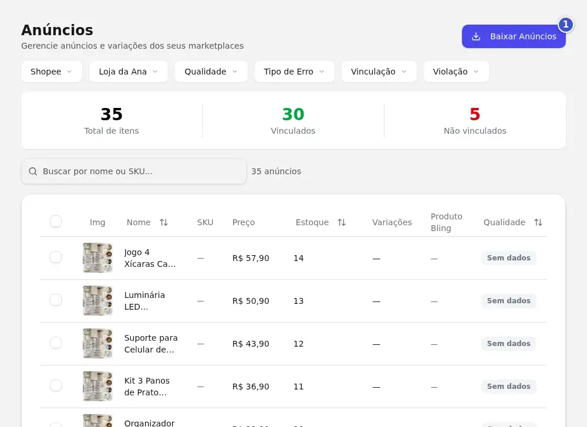This screenshot has height=427, width=587.
Task: Click the Kit 3 Panos de Prato name
Action: 147,387
